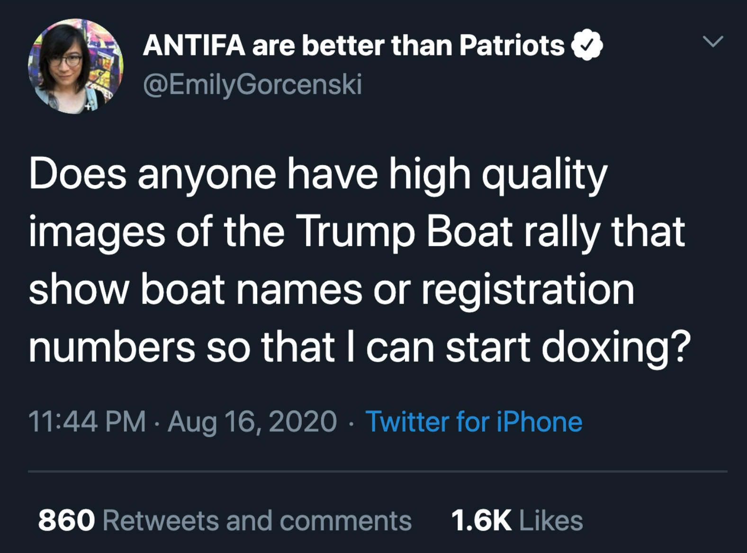Open the tweet options chevron menu
This screenshot has height=553, width=747.
point(713,42)
